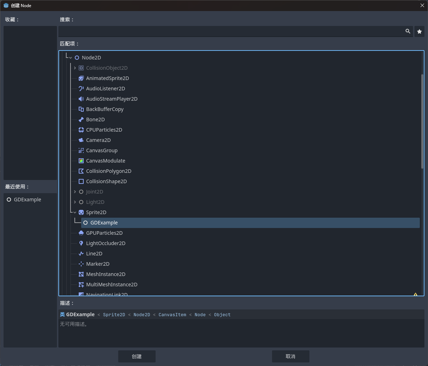Click the Bone2D node icon
The height and width of the screenshot is (366, 428).
81,120
